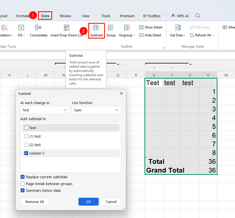Switch to the Review tab

(x=65, y=16)
